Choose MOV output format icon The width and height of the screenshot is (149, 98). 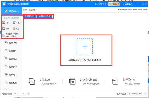coord(14,23)
